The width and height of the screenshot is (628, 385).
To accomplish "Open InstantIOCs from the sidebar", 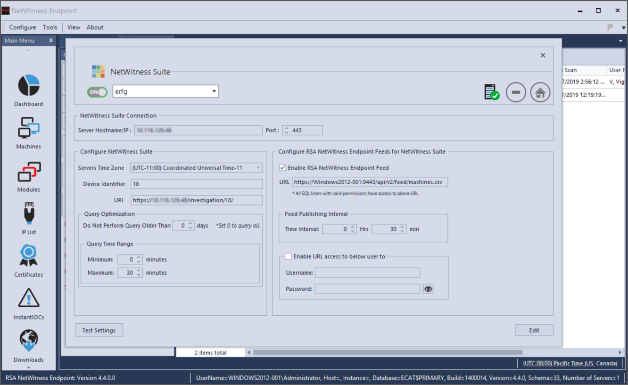I will 28,299.
